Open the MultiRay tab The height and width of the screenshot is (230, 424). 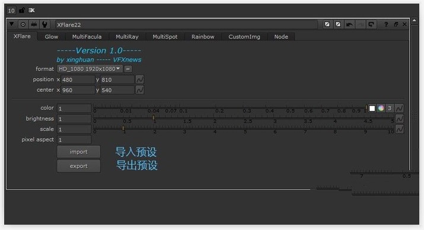tap(127, 37)
